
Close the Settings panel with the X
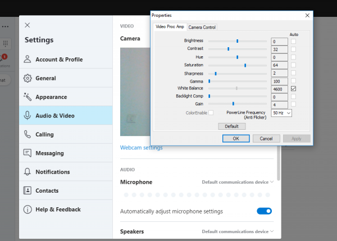28,25
